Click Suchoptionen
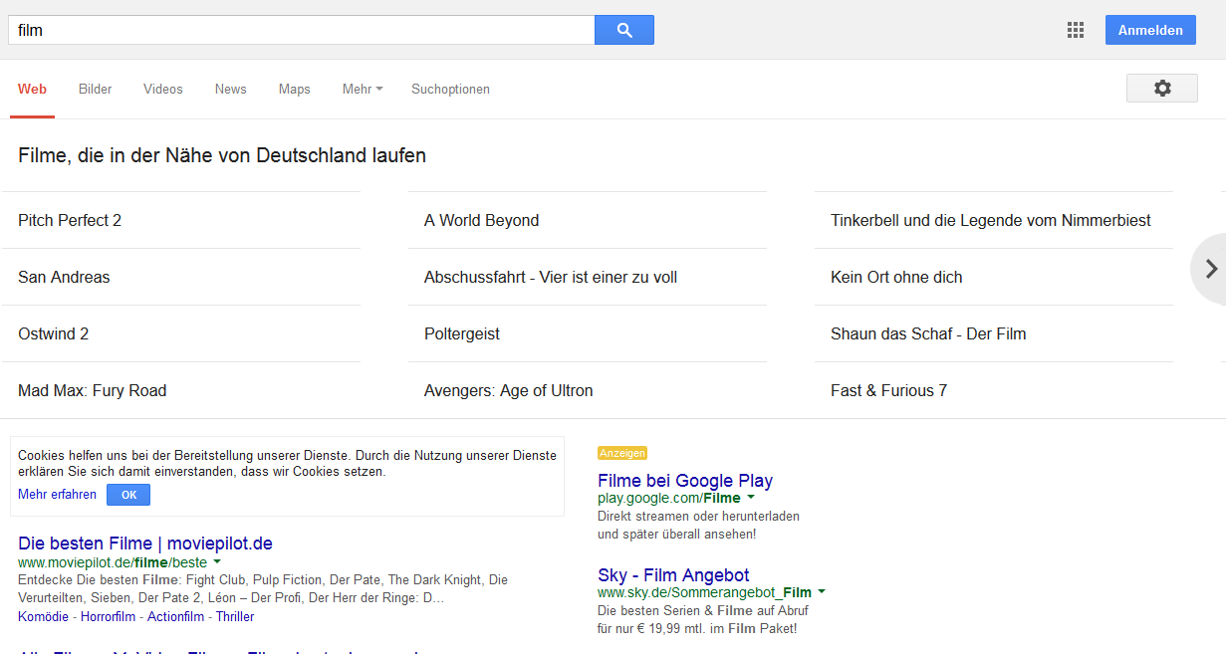1226x654 pixels. point(450,89)
